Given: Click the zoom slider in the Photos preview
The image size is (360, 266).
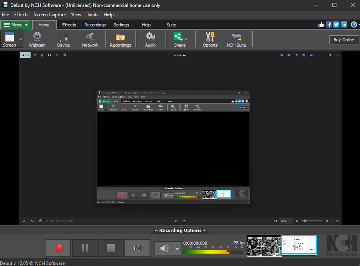Looking at the screenshot, I should [312, 221].
